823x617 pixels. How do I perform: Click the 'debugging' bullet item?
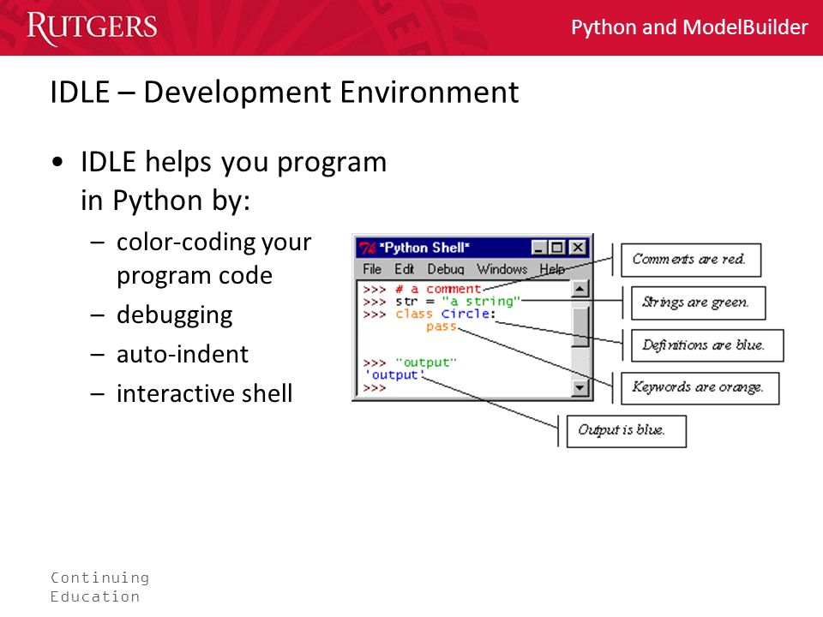tap(174, 314)
